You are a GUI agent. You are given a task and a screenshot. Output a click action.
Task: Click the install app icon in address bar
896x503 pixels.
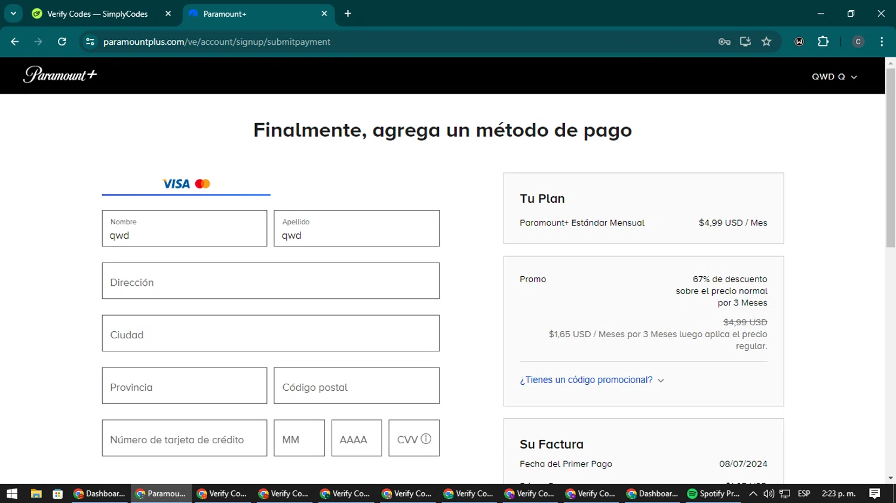tap(745, 42)
